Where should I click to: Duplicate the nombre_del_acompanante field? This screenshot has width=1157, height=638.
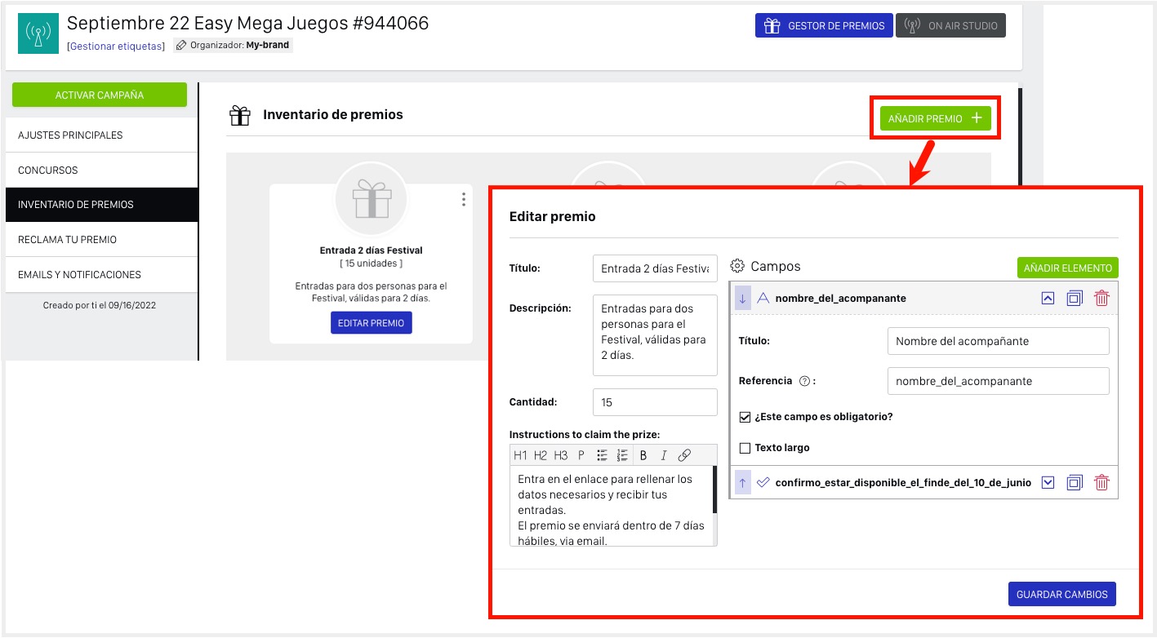[1075, 299]
